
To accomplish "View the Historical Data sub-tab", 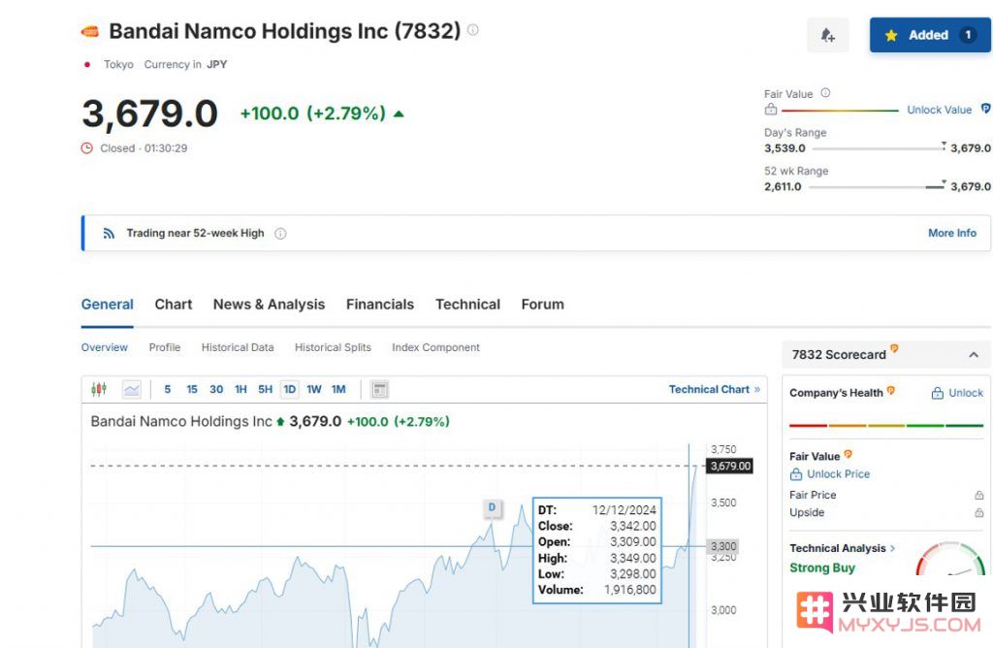I will (x=238, y=347).
